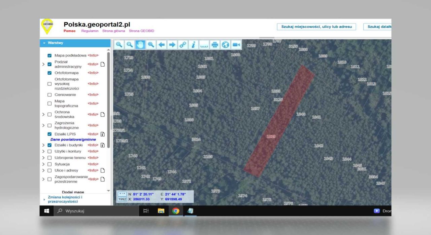Open Windows Start menu
This screenshot has height=235, width=431.
47,211
